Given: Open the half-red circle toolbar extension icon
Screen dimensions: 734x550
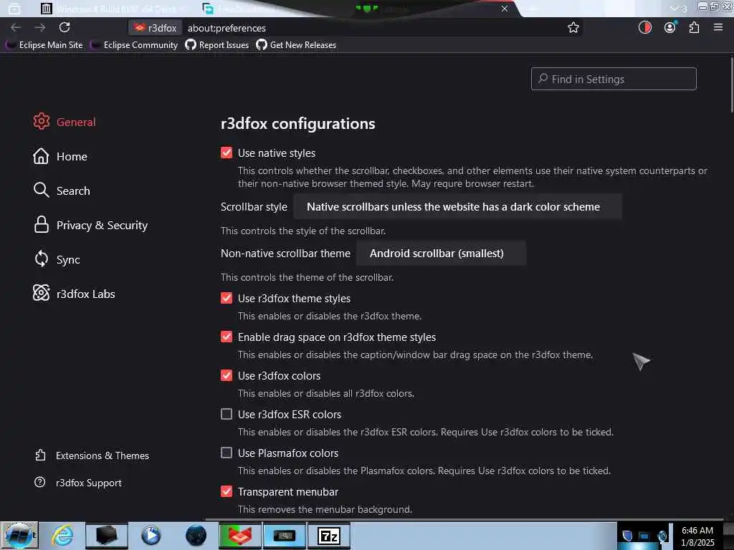Looking at the screenshot, I should (644, 28).
